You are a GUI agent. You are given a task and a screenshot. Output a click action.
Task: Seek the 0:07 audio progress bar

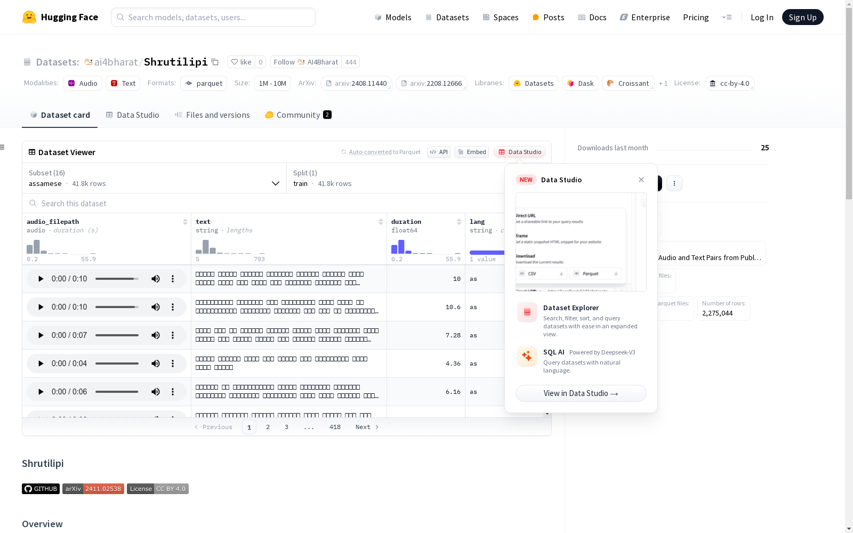click(117, 335)
